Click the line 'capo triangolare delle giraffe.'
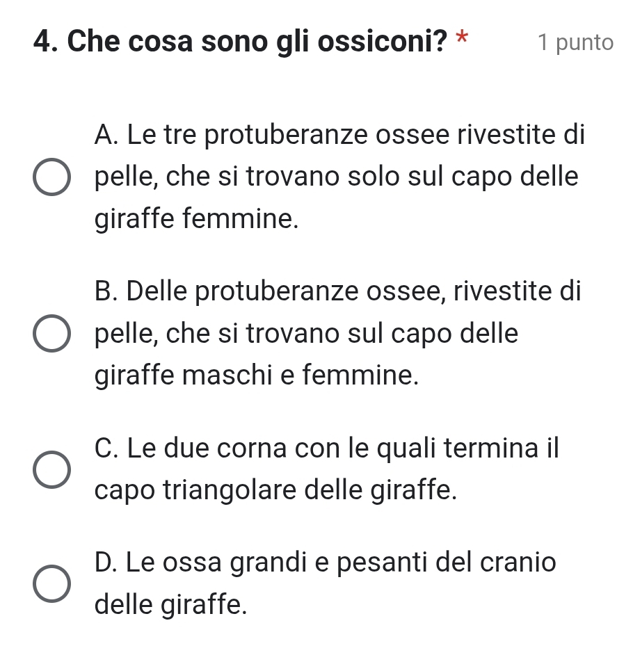Screen dimensions: 633x671 tap(276, 492)
